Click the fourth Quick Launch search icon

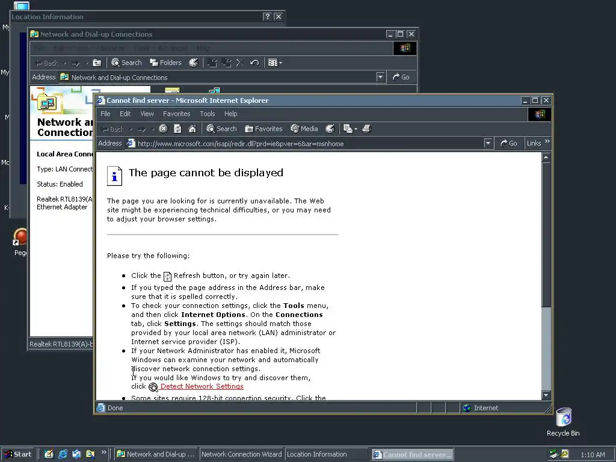(x=90, y=454)
